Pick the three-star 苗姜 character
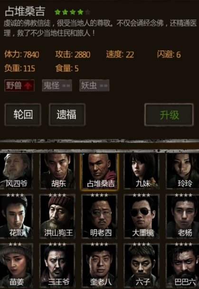 point(16,265)
